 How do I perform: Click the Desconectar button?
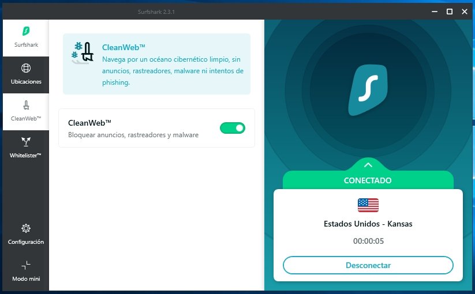point(368,265)
